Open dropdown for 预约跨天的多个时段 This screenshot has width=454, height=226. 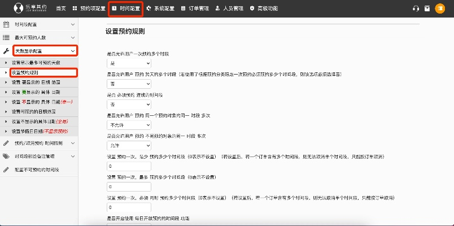click(x=129, y=84)
